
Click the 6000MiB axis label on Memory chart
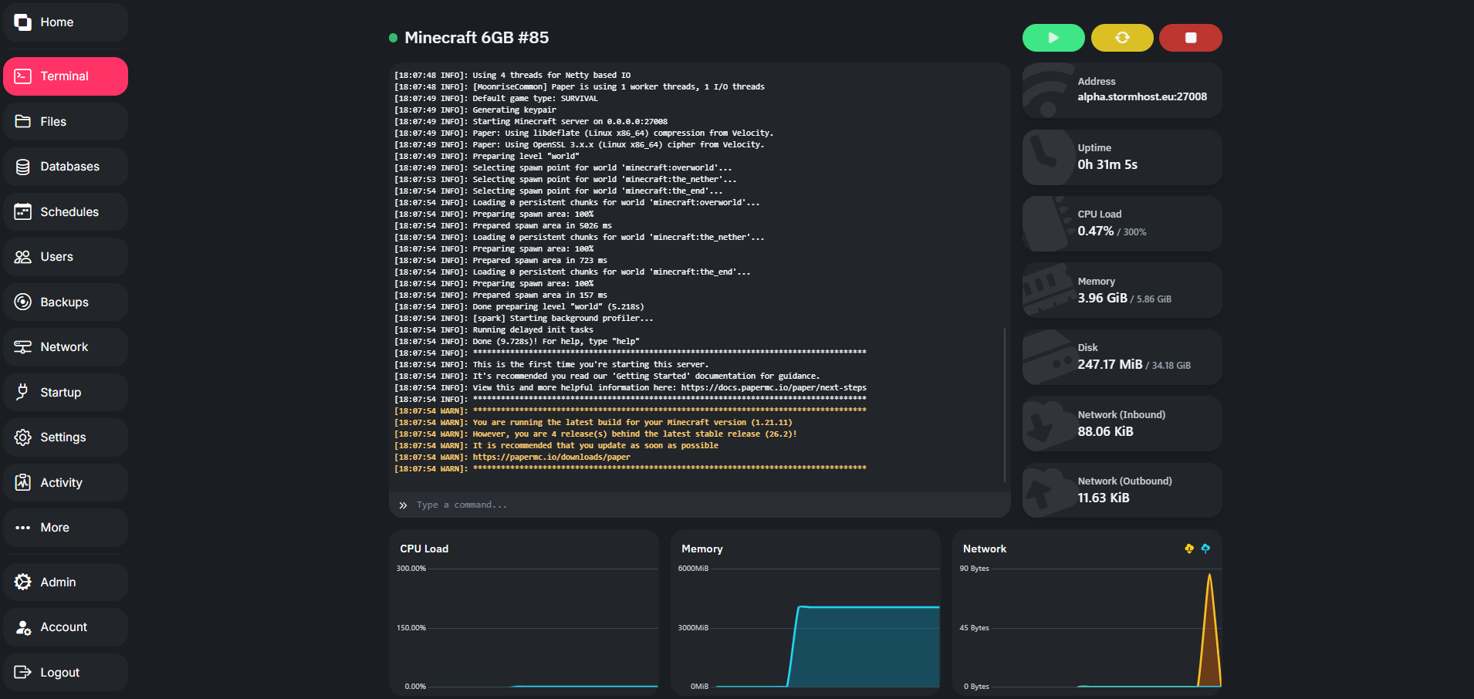tap(693, 569)
